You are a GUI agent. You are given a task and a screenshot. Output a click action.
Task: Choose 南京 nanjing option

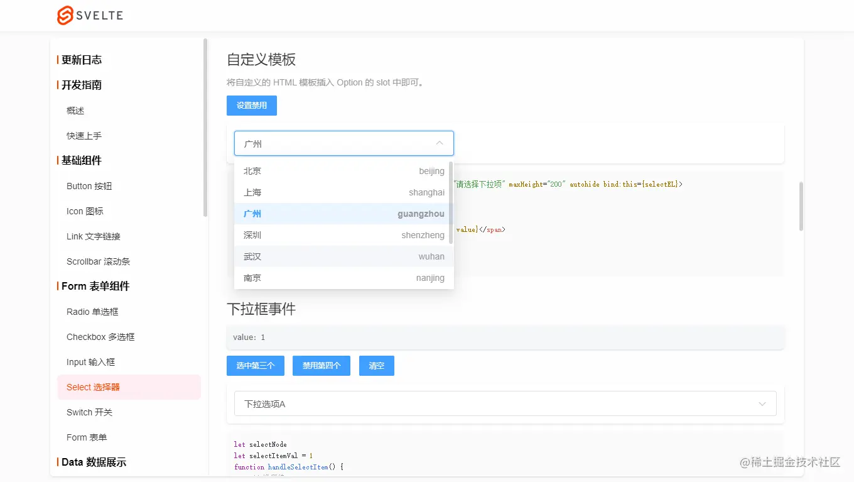click(344, 278)
